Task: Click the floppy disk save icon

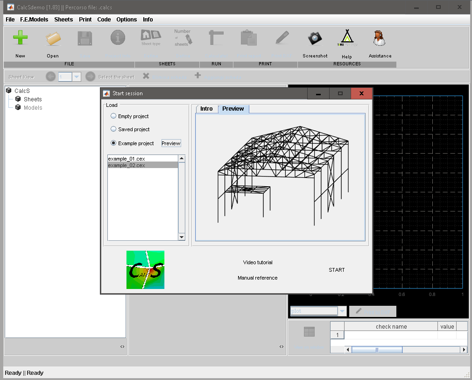Action: pyautogui.click(x=85, y=38)
